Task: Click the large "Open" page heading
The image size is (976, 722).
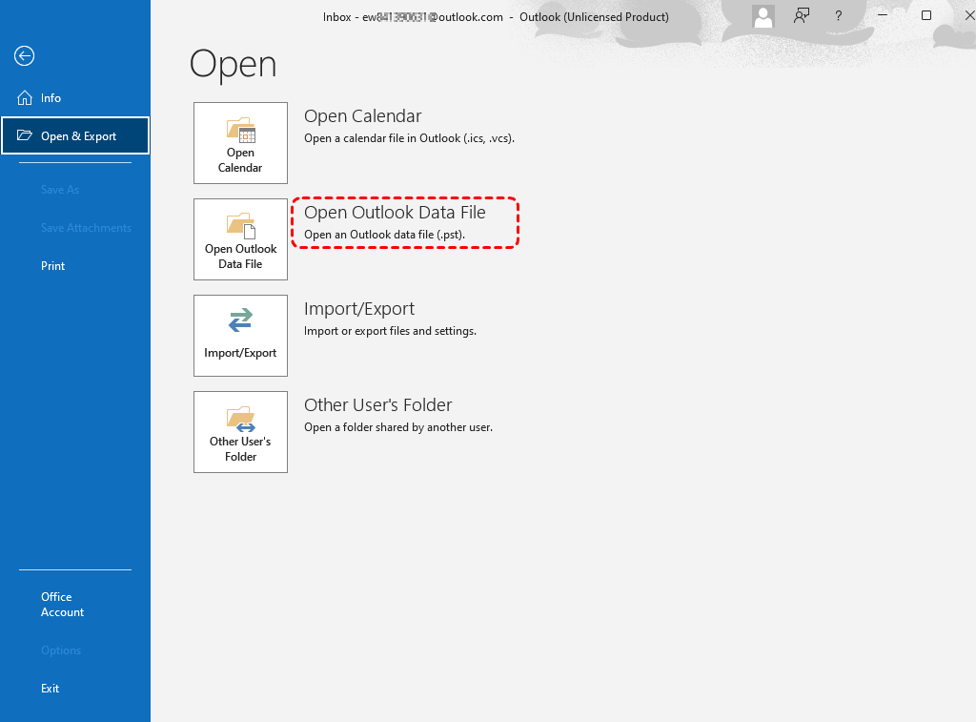Action: tap(233, 65)
